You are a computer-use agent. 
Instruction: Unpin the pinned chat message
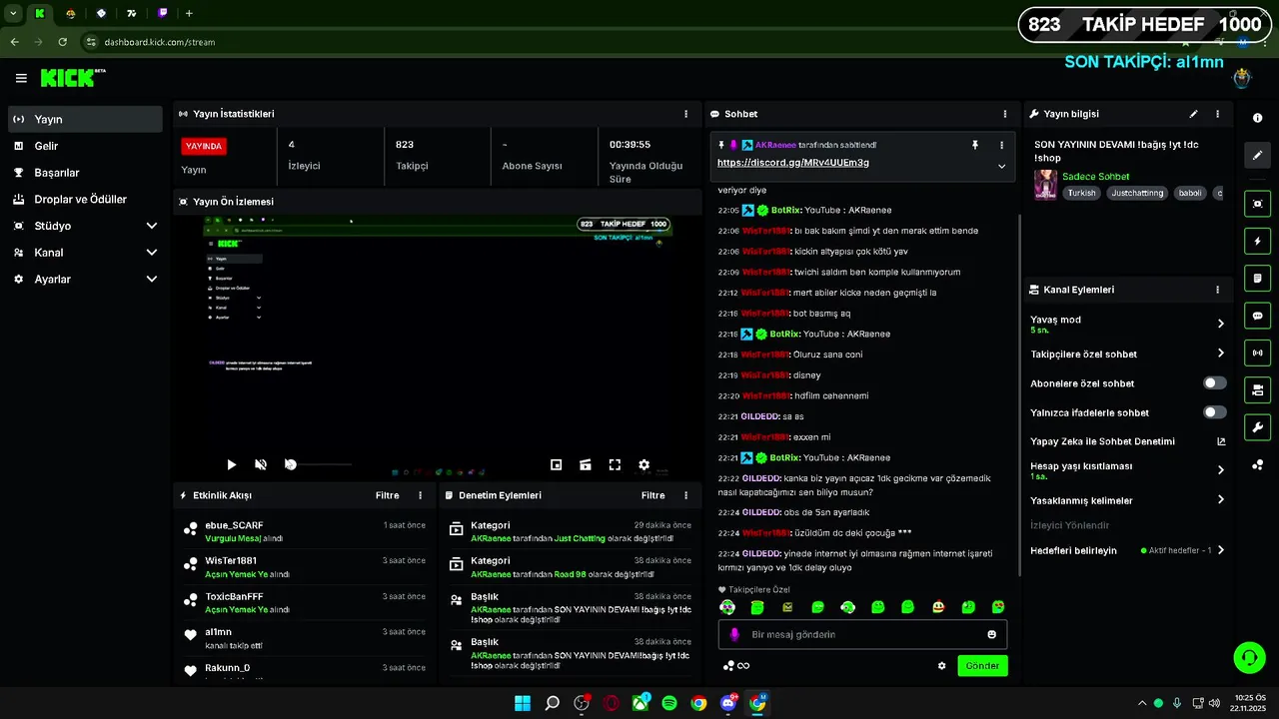point(975,145)
